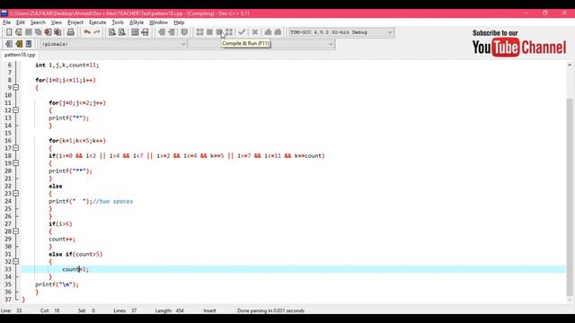
Task: Click the 'Insert' mode status entry
Action: 209,310
